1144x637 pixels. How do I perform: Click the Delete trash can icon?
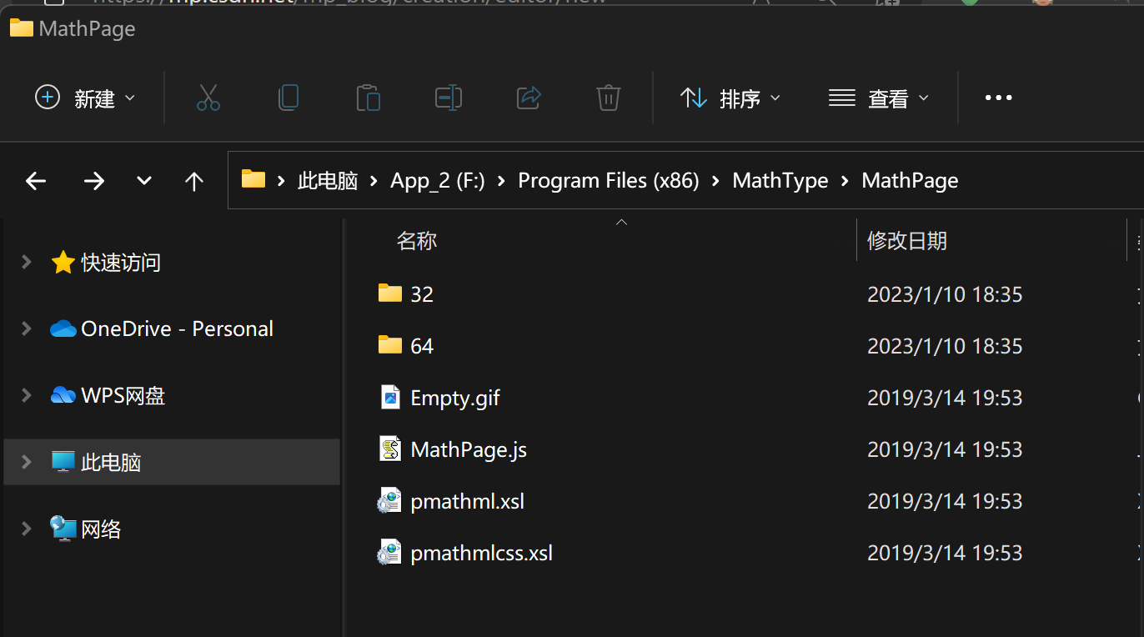(609, 98)
